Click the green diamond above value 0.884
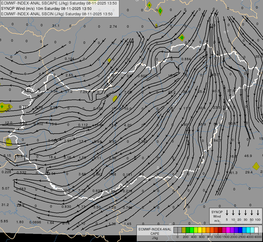The image size is (263, 242). (x=182, y=37)
